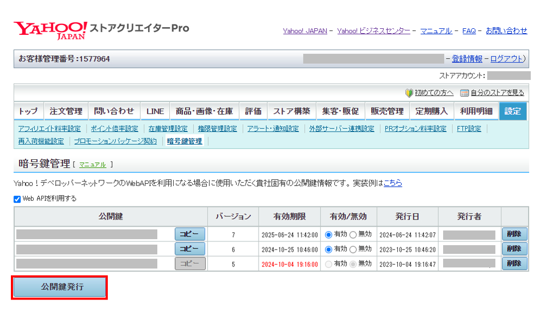Open FTP設定 submenu link

coord(469,129)
